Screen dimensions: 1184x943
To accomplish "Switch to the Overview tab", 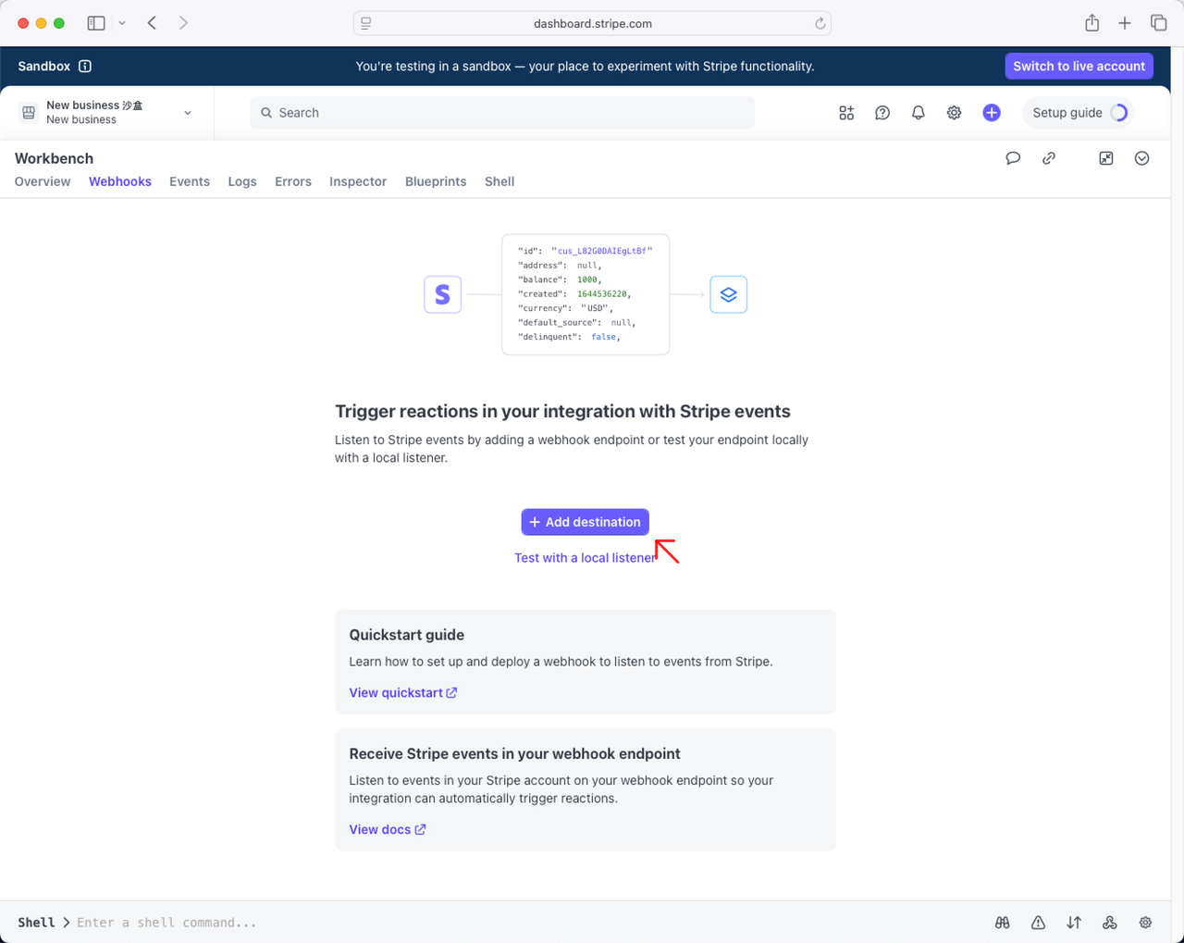I will (x=43, y=181).
